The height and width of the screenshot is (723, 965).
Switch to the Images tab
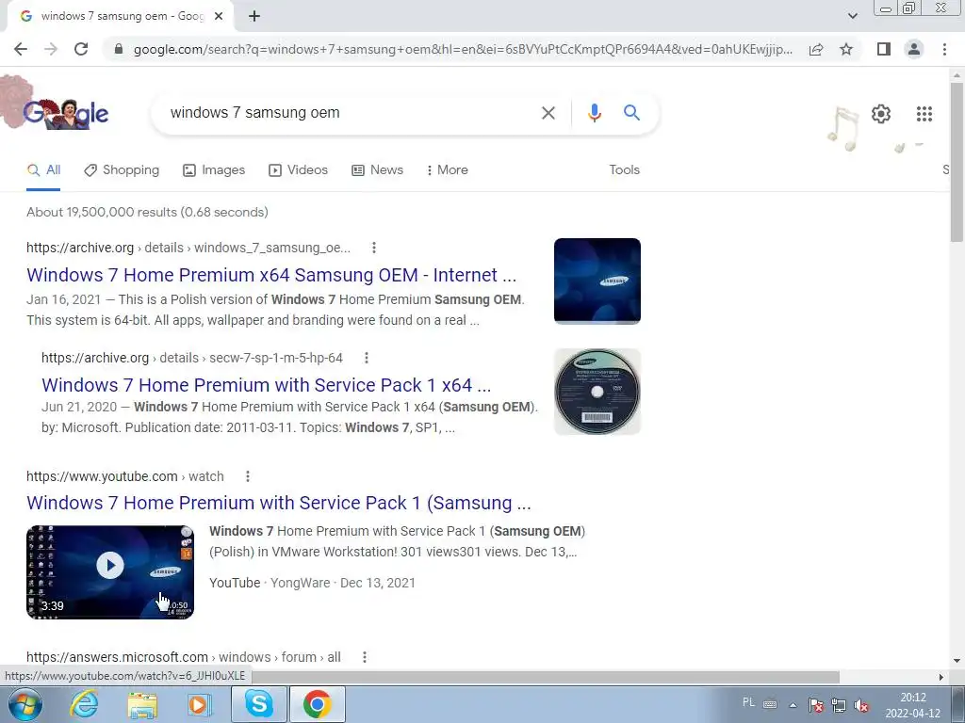[214, 170]
